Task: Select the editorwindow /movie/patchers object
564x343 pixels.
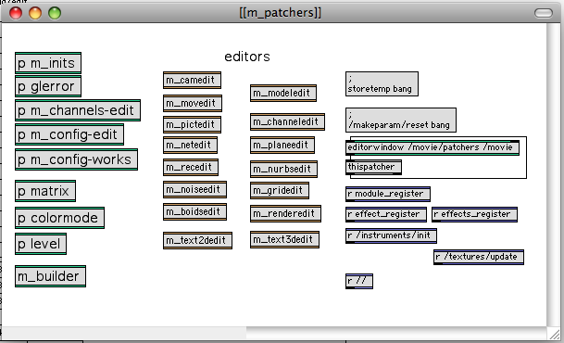Action: [x=432, y=147]
